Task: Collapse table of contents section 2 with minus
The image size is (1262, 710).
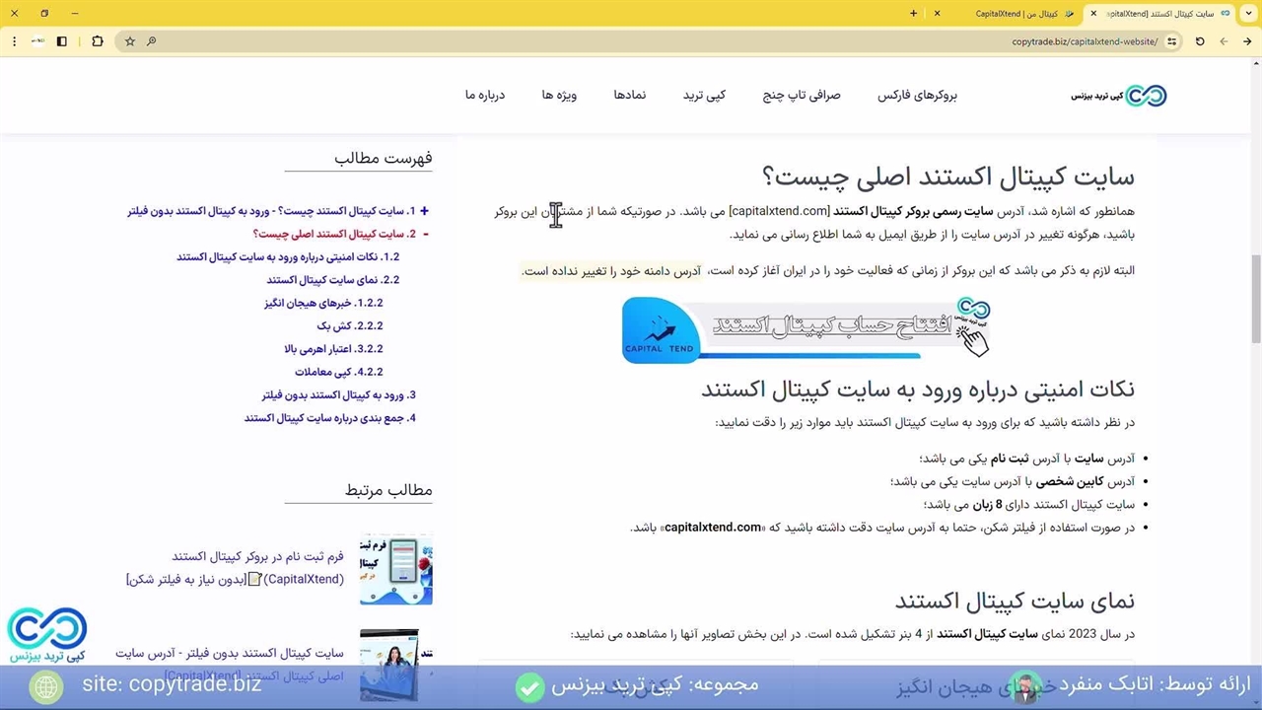Action: pos(425,234)
